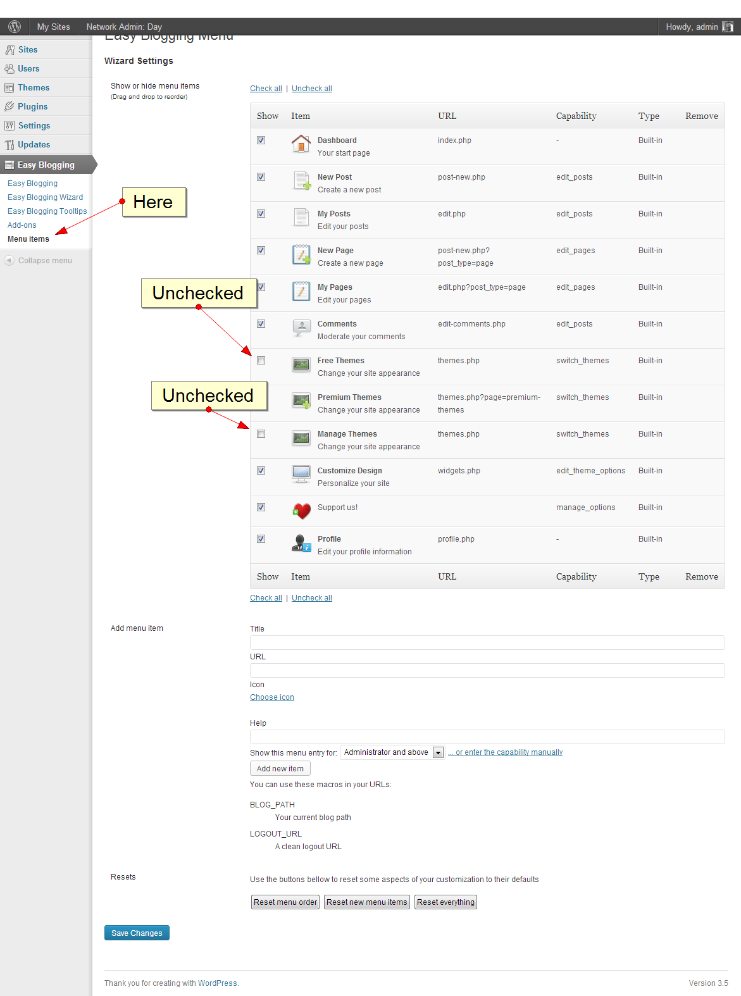Click the 'edit-comments.php' URL cell
This screenshot has width=741, height=996.
(471, 324)
